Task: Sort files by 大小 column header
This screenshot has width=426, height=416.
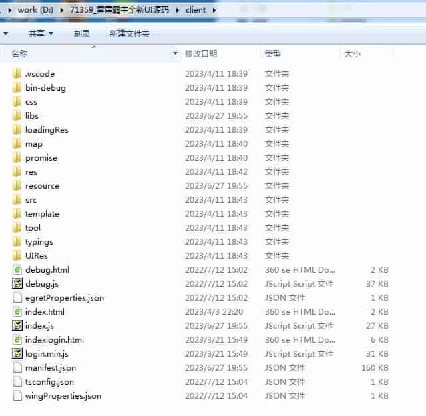Action: click(352, 53)
